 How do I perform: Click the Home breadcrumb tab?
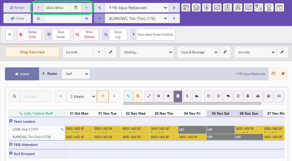[22, 74]
